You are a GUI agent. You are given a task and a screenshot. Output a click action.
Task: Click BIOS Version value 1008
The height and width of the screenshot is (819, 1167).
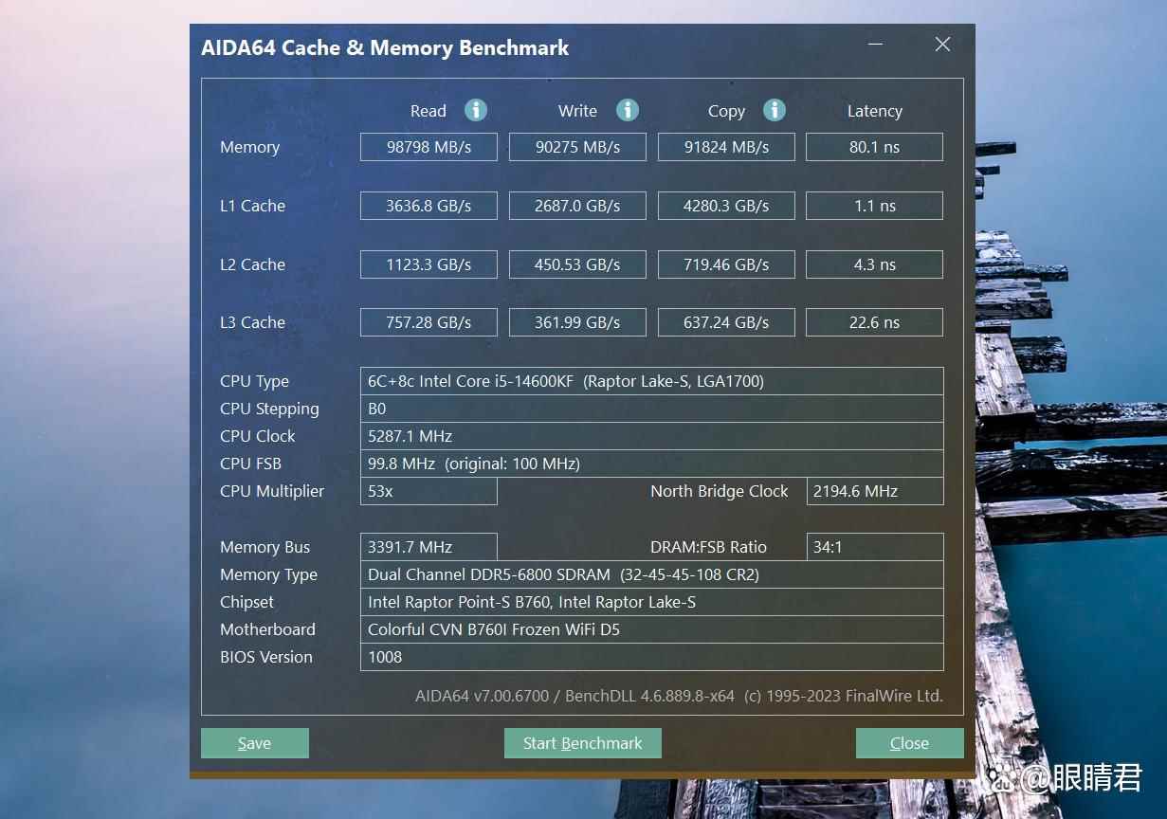[x=652, y=657]
